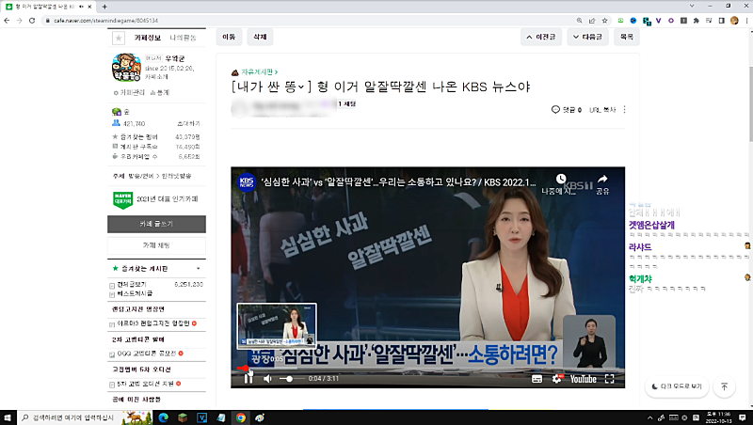Toggle 다크 모드 보기 button

[x=677, y=386]
